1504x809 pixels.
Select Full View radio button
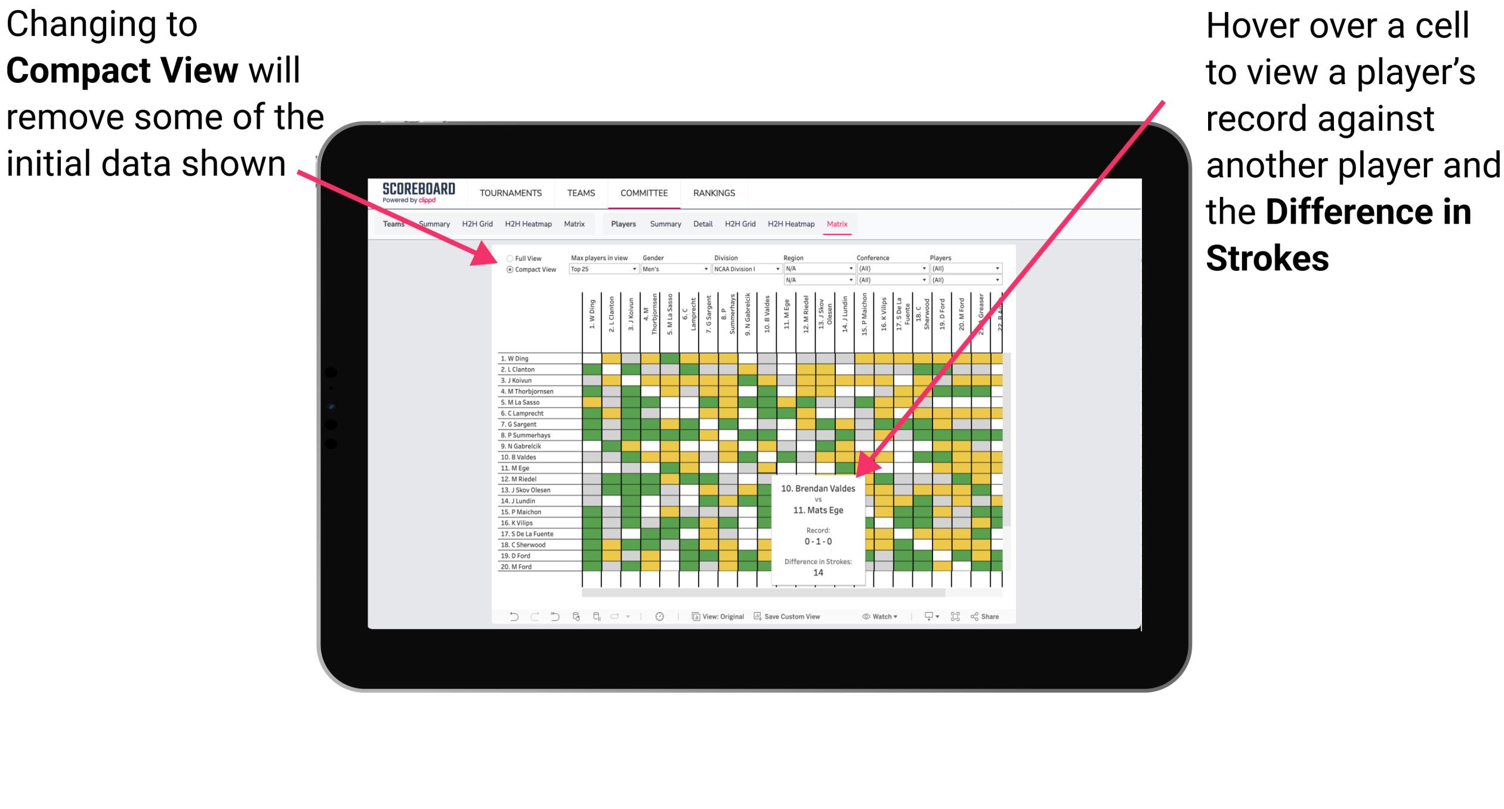pyautogui.click(x=509, y=258)
